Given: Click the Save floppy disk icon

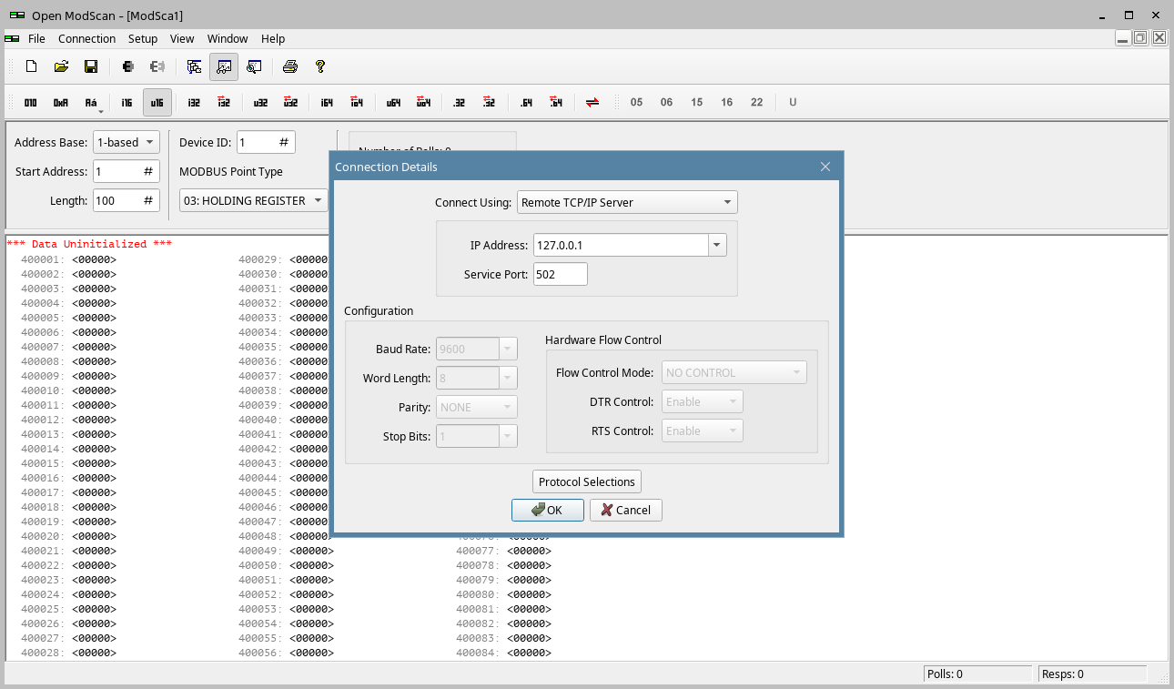Looking at the screenshot, I should 91,66.
